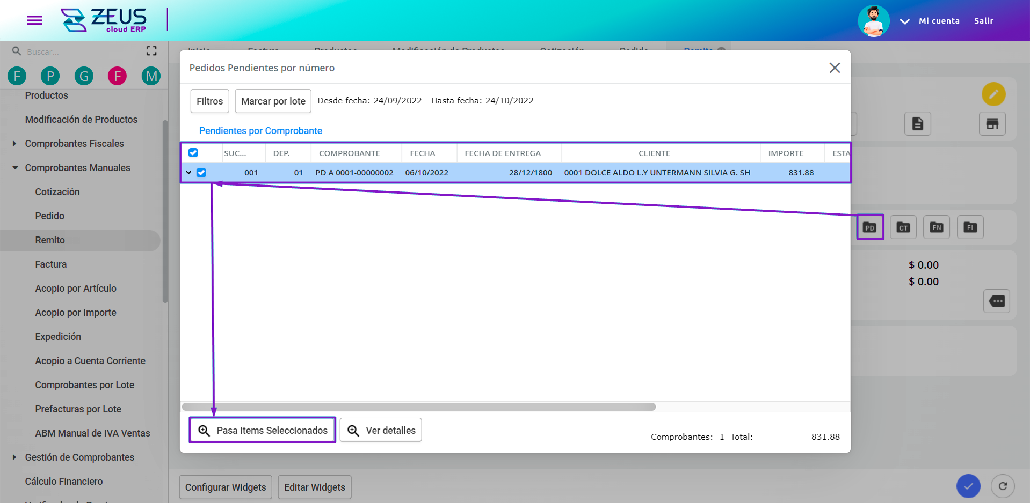Open the hamburger menu icon

click(x=35, y=20)
